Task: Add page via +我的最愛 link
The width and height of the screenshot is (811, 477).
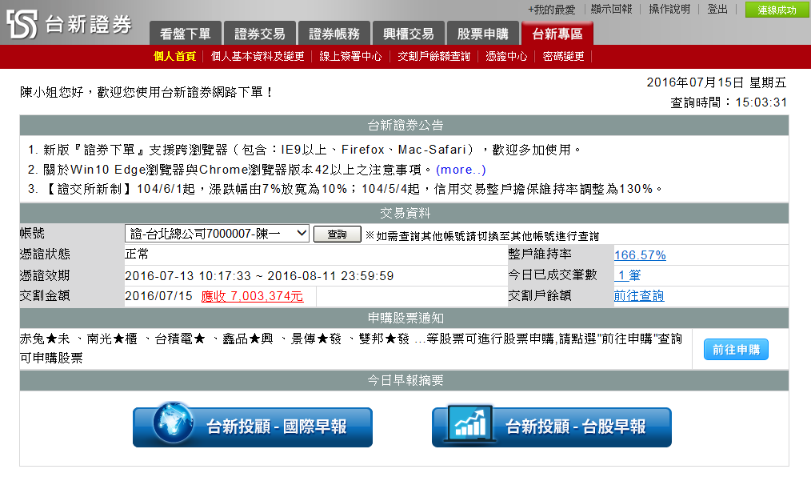Action: pos(551,10)
